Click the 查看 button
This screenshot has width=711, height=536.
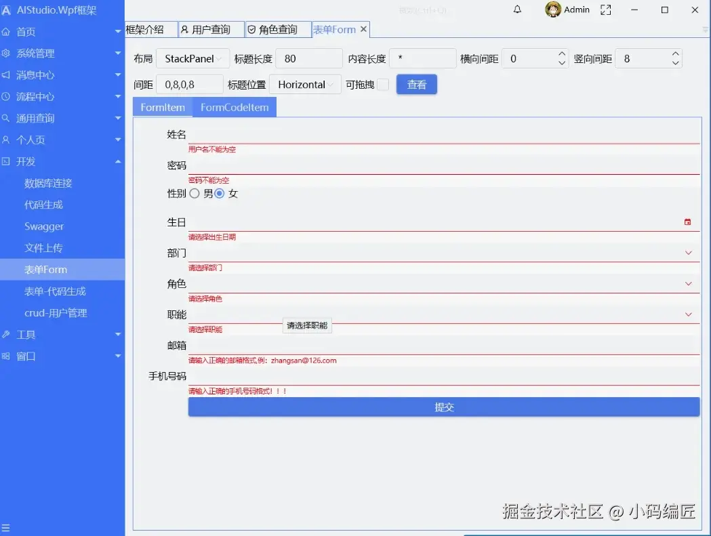click(416, 84)
